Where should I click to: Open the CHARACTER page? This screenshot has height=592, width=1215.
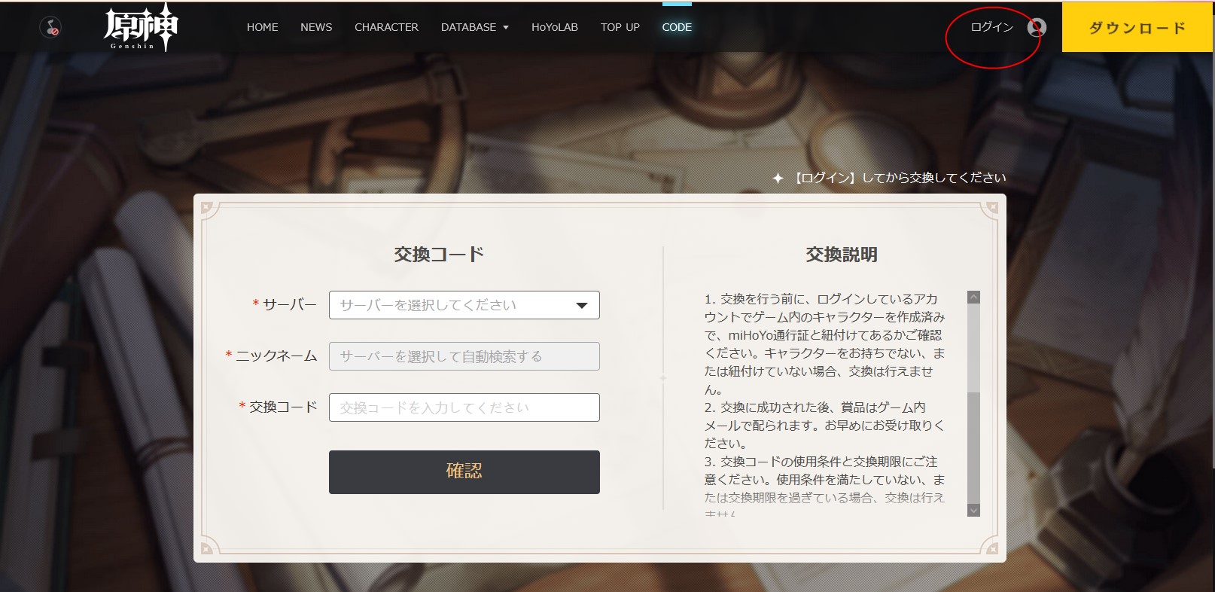[386, 27]
